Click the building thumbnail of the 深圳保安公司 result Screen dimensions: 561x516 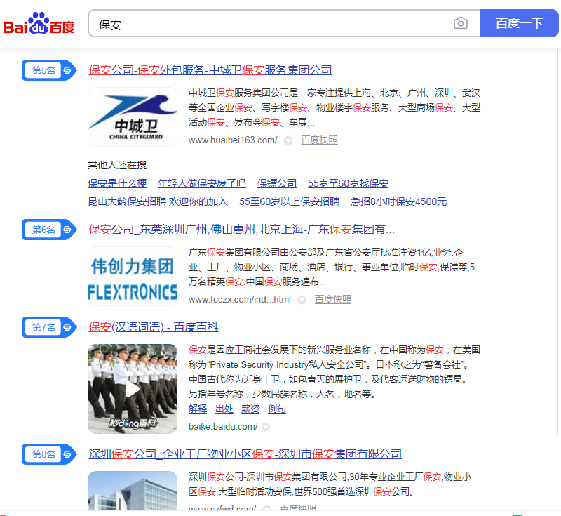(133, 491)
